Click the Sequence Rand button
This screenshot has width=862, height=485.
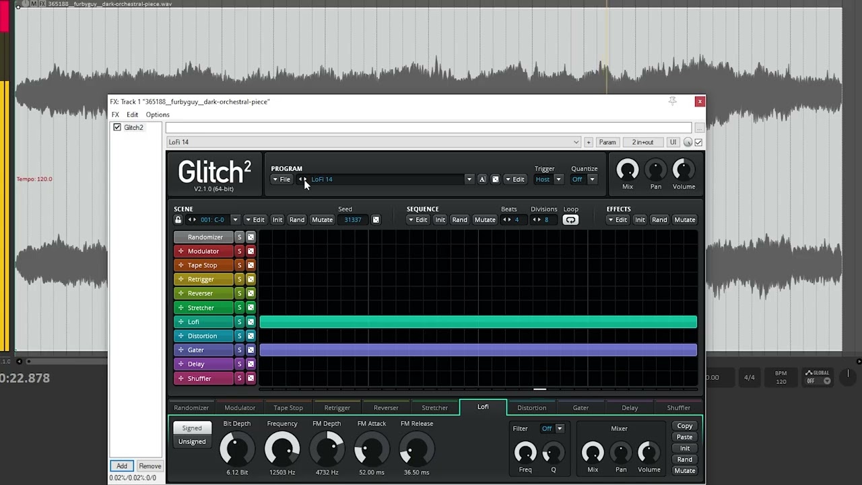tap(459, 220)
